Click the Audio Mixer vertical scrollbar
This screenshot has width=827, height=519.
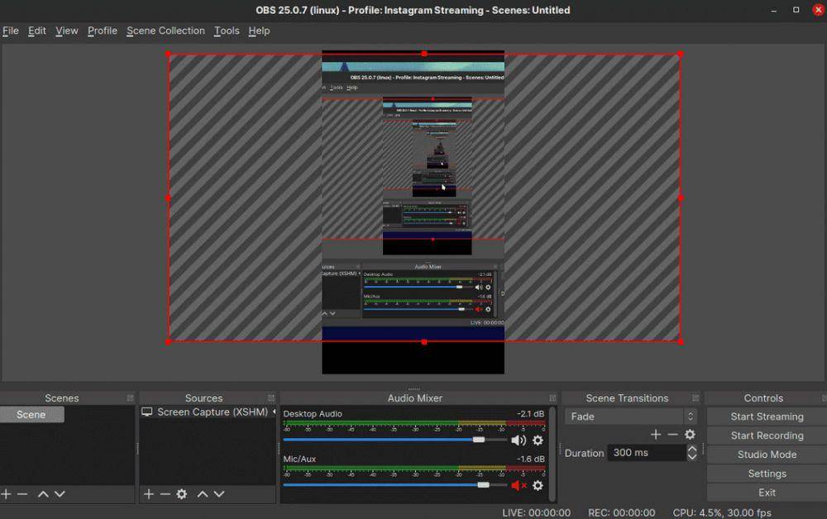point(552,454)
